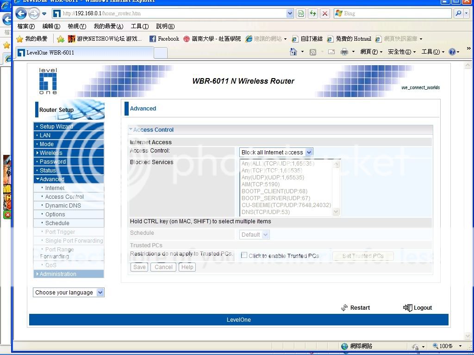Click the IE Back navigation arrow
The height and width of the screenshot is (355, 474).
(x=21, y=14)
